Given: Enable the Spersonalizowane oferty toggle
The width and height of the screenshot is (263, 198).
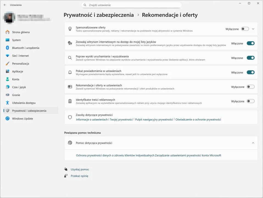Looking at the screenshot, I should 245,29.
